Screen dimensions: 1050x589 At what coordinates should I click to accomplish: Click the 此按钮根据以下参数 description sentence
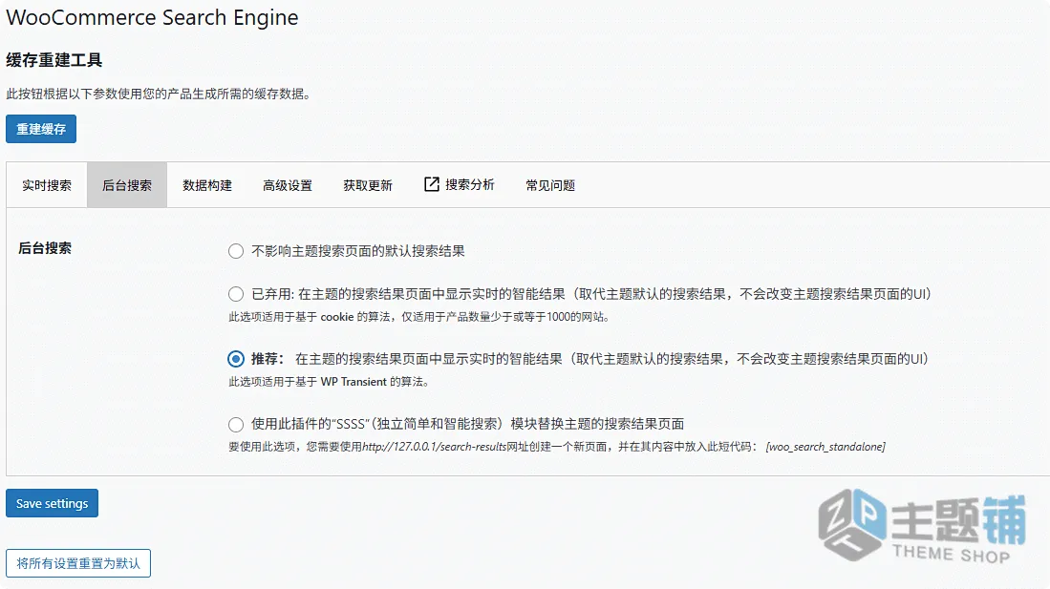point(159,94)
